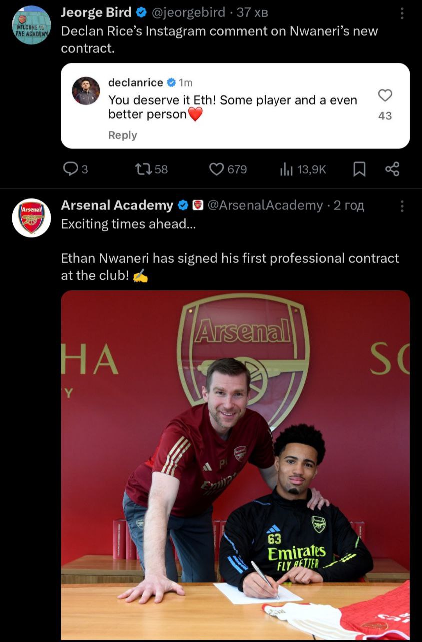Share Jeorge Bird's tweet

click(392, 170)
